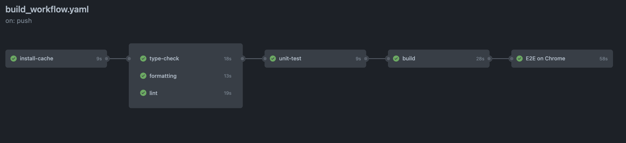Click the connector dot left of unit-test
This screenshot has width=626, height=143.
point(265,59)
